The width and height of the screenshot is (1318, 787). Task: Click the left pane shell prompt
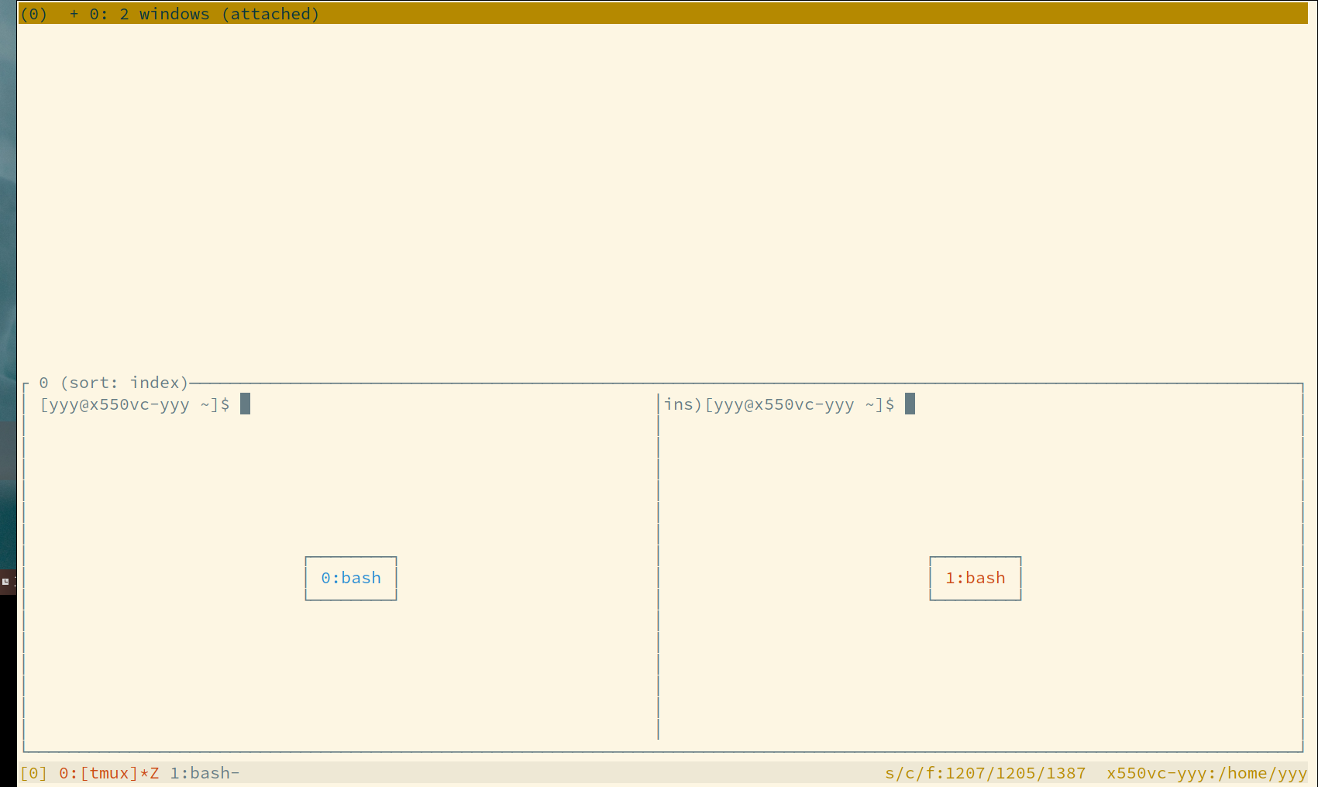[133, 404]
